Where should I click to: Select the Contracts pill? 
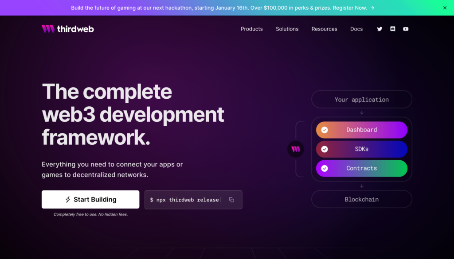(x=362, y=168)
